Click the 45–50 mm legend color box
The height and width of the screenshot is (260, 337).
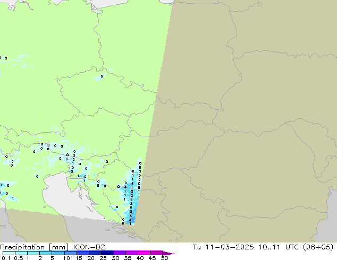click(156, 253)
